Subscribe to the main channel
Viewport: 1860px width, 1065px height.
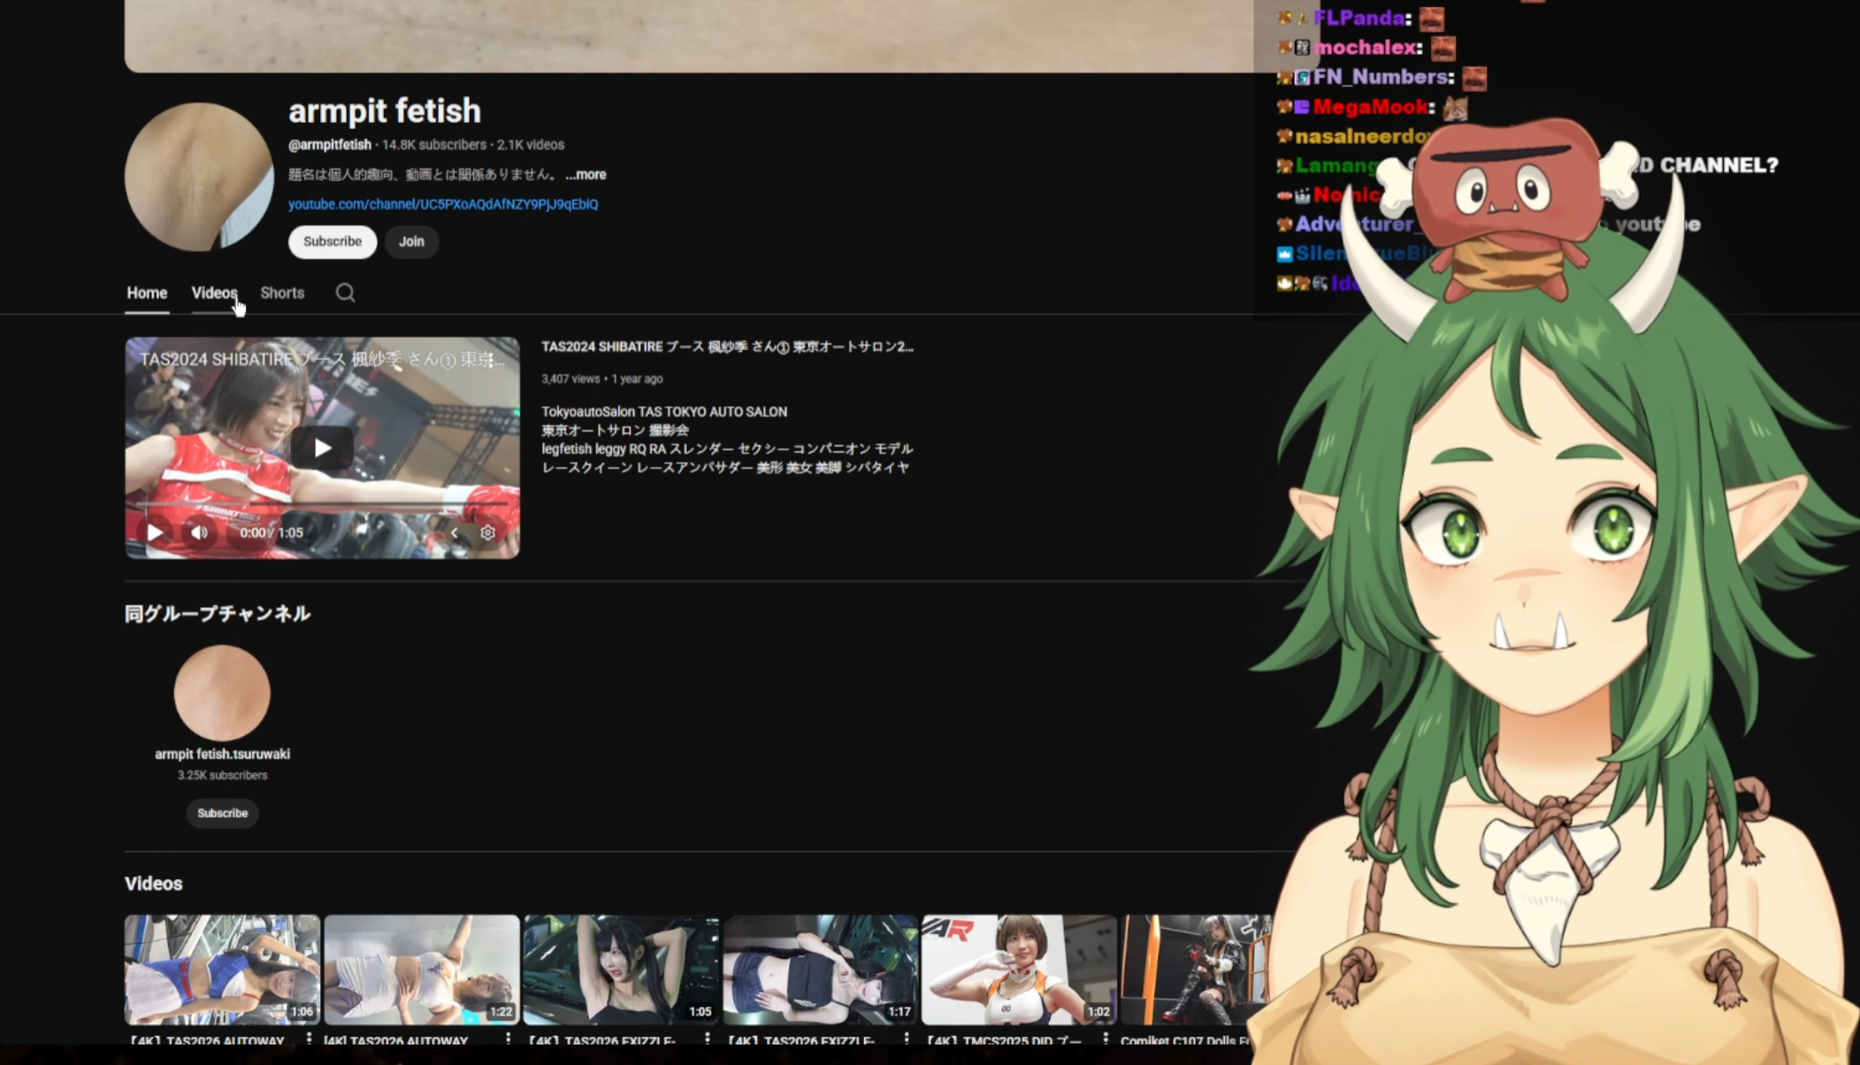pyautogui.click(x=332, y=241)
